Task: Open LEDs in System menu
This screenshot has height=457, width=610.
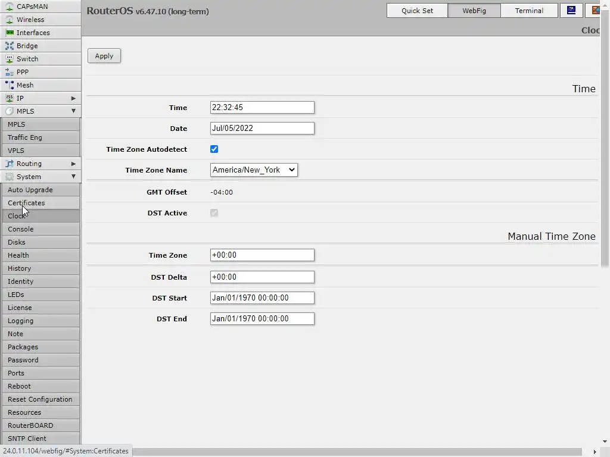Action: (x=41, y=295)
